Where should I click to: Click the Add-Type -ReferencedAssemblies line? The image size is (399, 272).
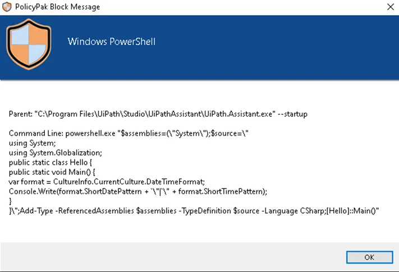196,210
